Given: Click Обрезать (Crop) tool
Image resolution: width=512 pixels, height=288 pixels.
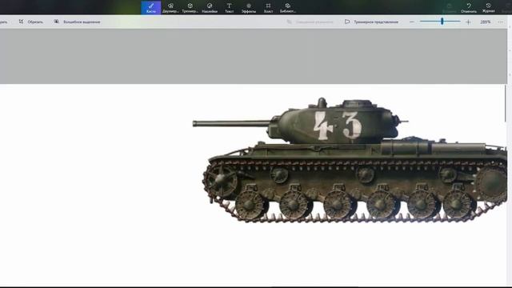Looking at the screenshot, I should click(31, 22).
